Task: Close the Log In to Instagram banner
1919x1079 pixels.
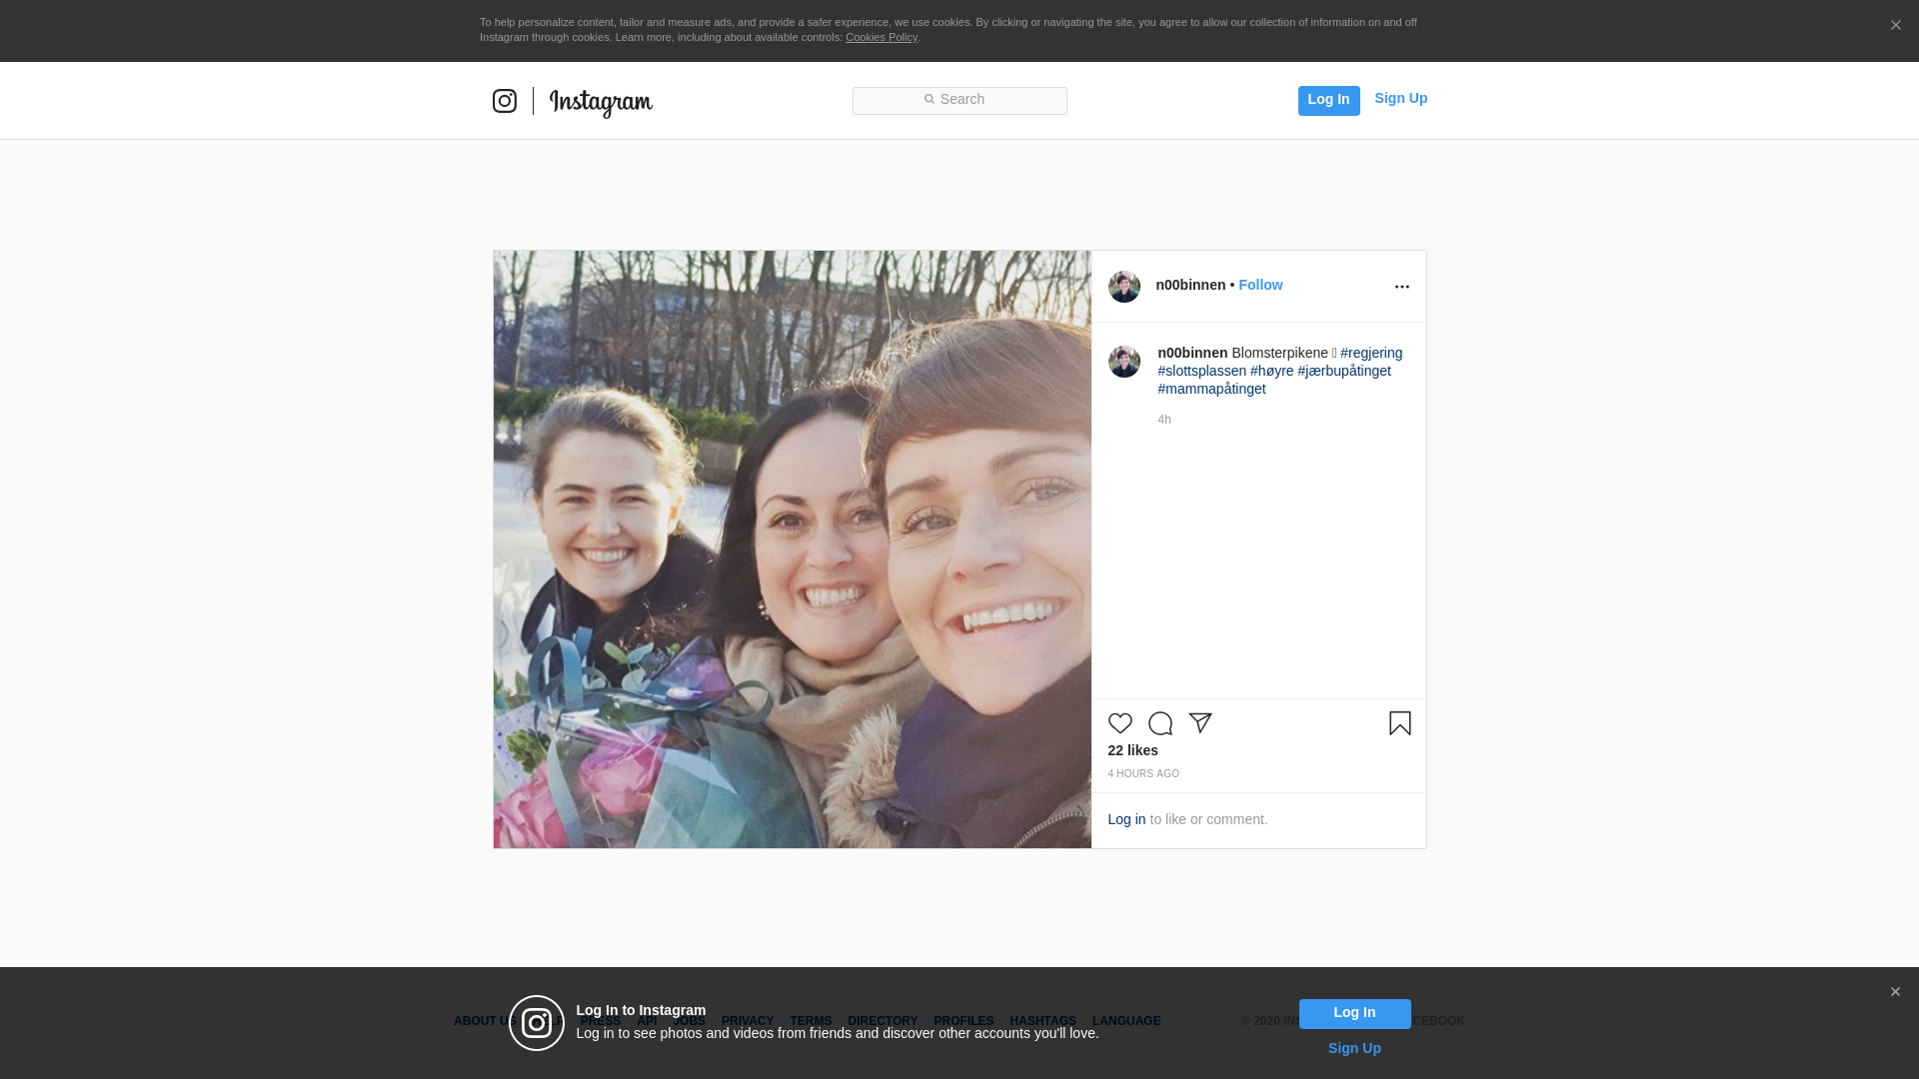Action: (x=1895, y=992)
